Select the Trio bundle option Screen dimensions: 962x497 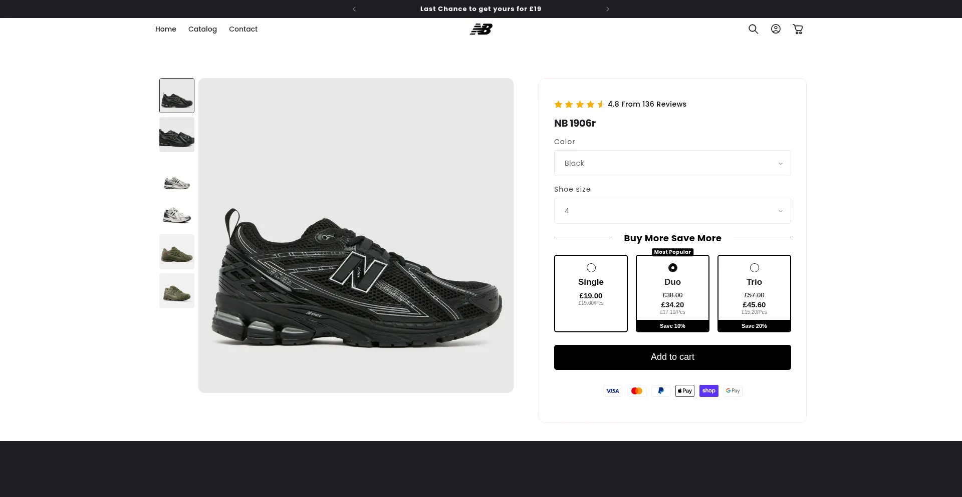pos(754,293)
